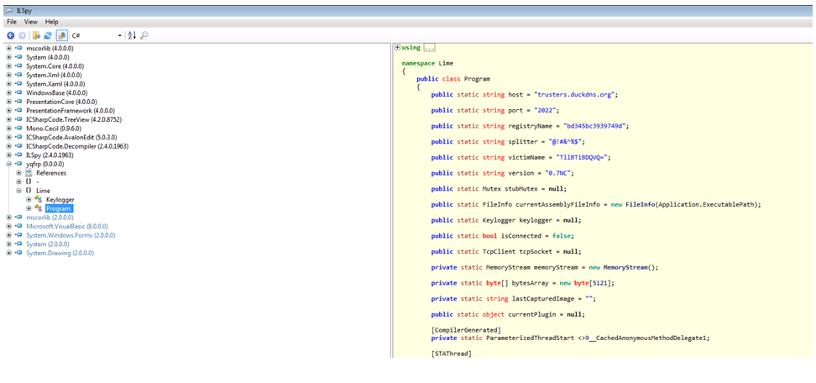Expand the Mono.Cecil (0.9.6.0) node
816x383 pixels.
tap(9, 128)
